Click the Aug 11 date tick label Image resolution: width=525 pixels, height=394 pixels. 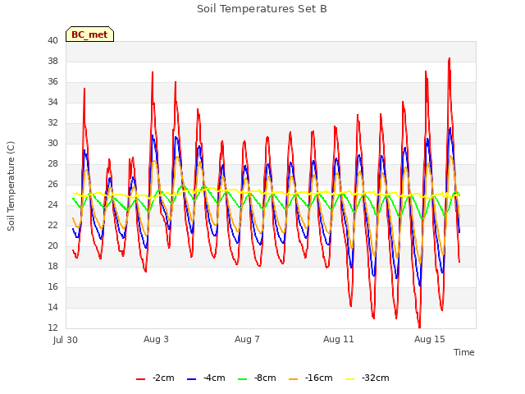point(339,339)
